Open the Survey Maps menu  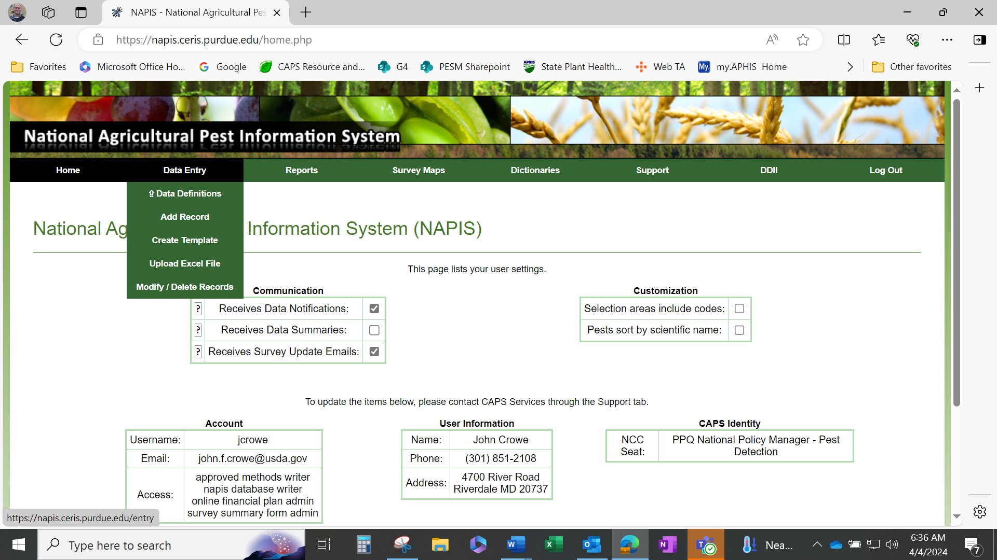(419, 170)
